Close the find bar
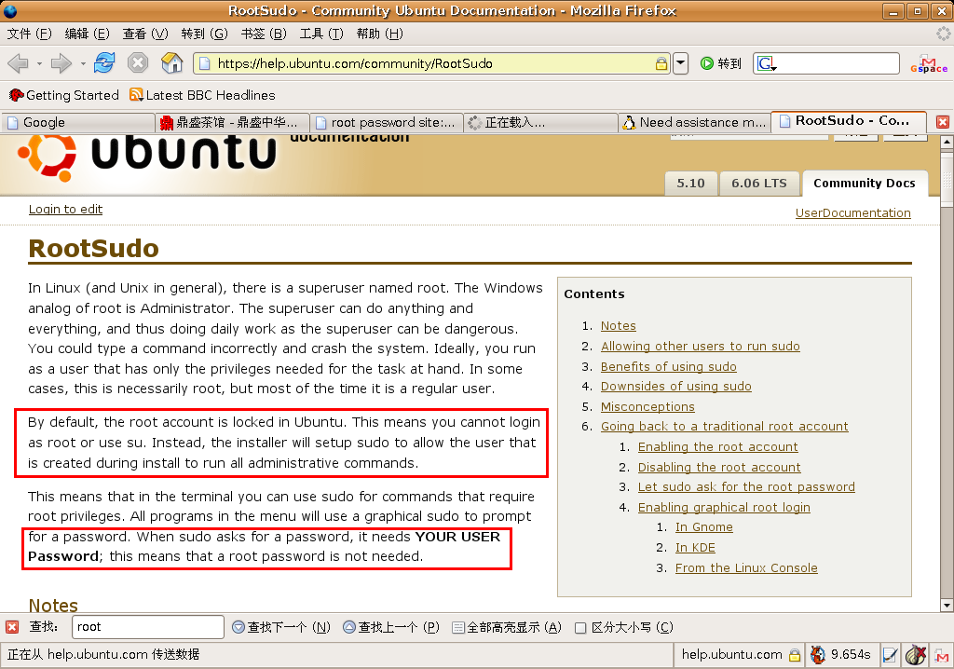The image size is (954, 669). (11, 627)
